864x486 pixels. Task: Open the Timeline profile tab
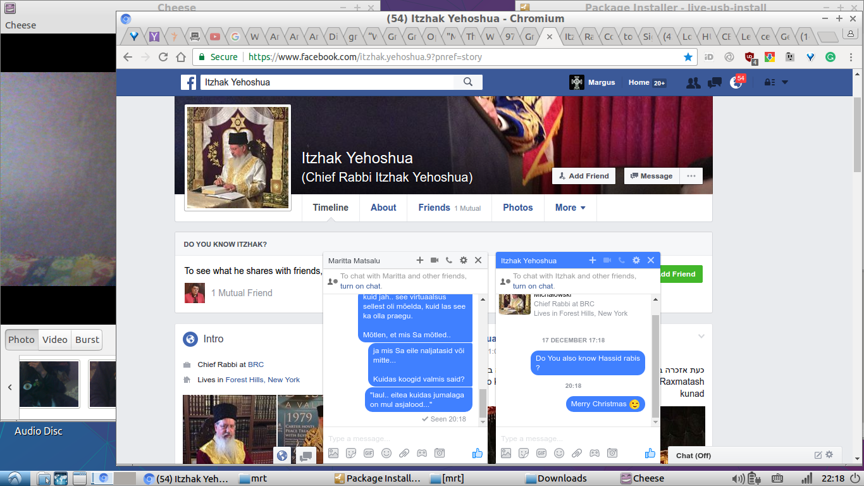(331, 208)
